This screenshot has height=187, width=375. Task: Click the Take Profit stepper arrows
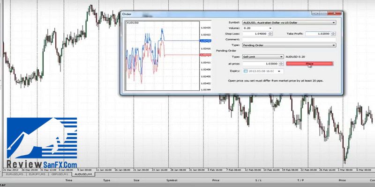pos(334,34)
